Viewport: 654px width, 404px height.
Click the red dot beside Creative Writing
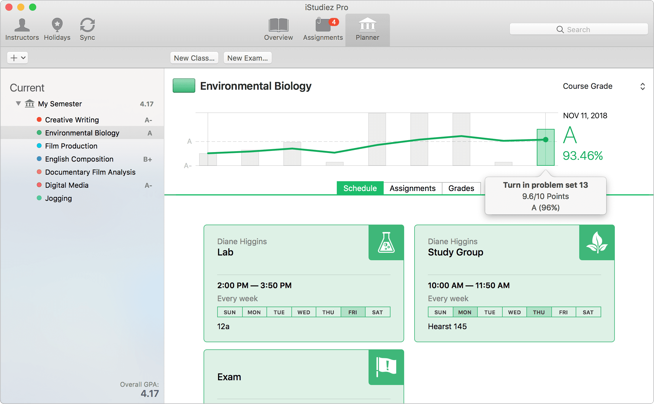(39, 120)
